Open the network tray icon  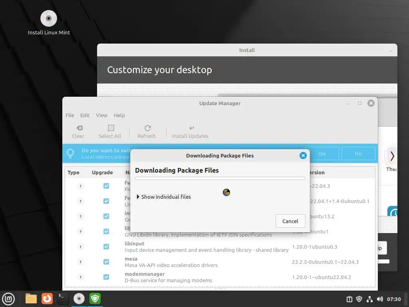coord(369,299)
